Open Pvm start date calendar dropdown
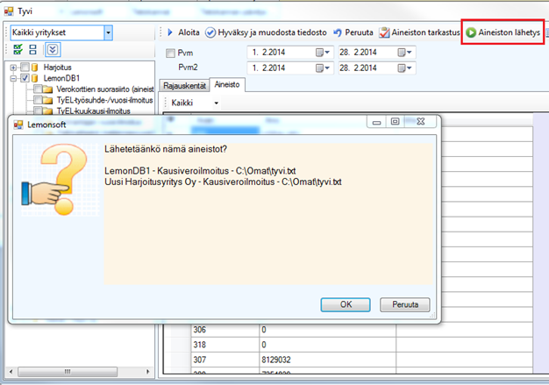 [323, 53]
